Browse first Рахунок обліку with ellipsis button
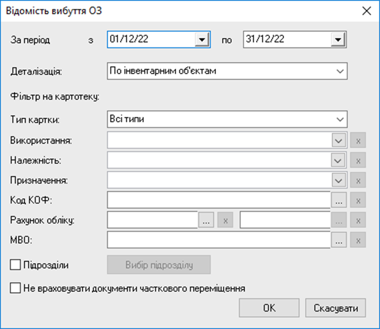The height and width of the screenshot is (329, 380). point(206,220)
